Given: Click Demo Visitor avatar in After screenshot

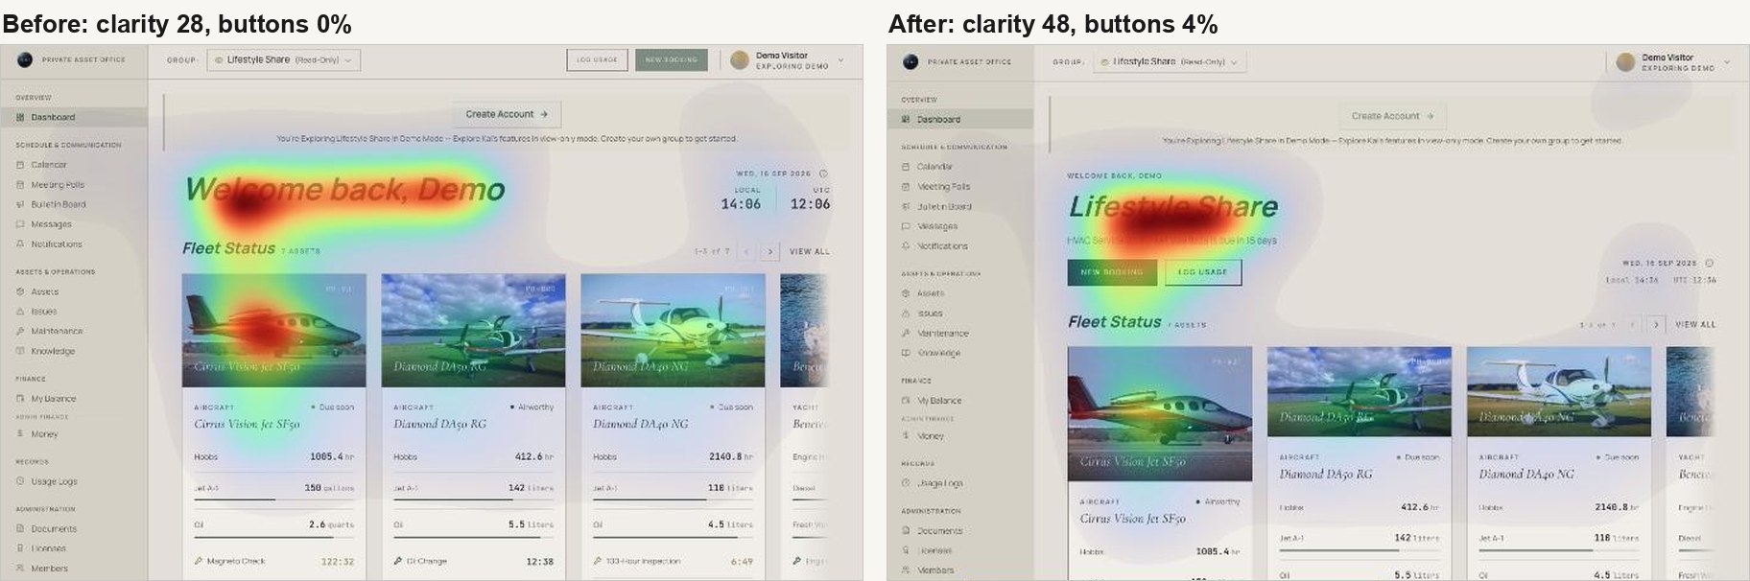Looking at the screenshot, I should [x=1625, y=62].
